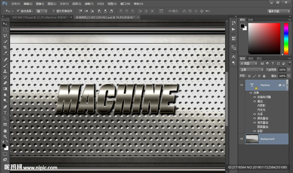Open the 图层(L) menu

click(52, 4)
